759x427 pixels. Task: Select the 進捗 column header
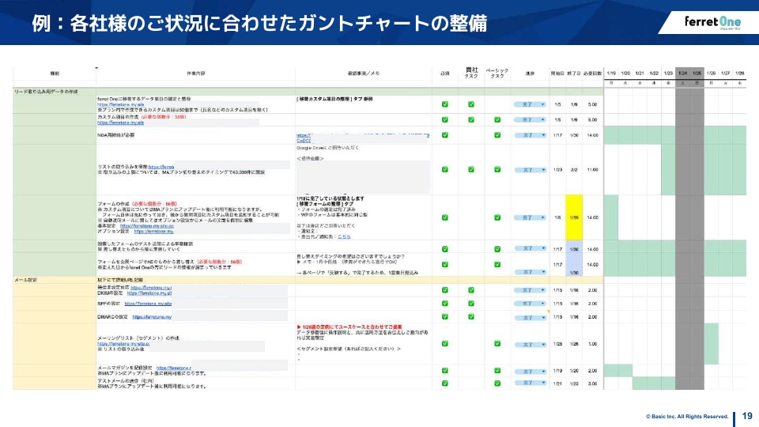point(530,74)
